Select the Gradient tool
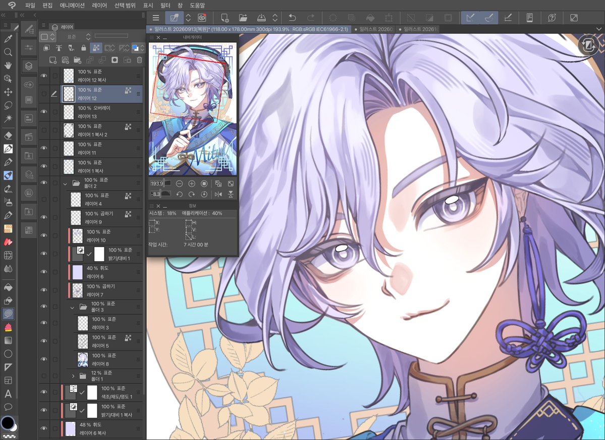 8,340
